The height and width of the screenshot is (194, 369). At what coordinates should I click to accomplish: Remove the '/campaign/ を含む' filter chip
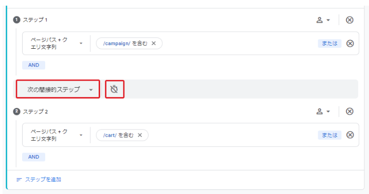point(154,43)
